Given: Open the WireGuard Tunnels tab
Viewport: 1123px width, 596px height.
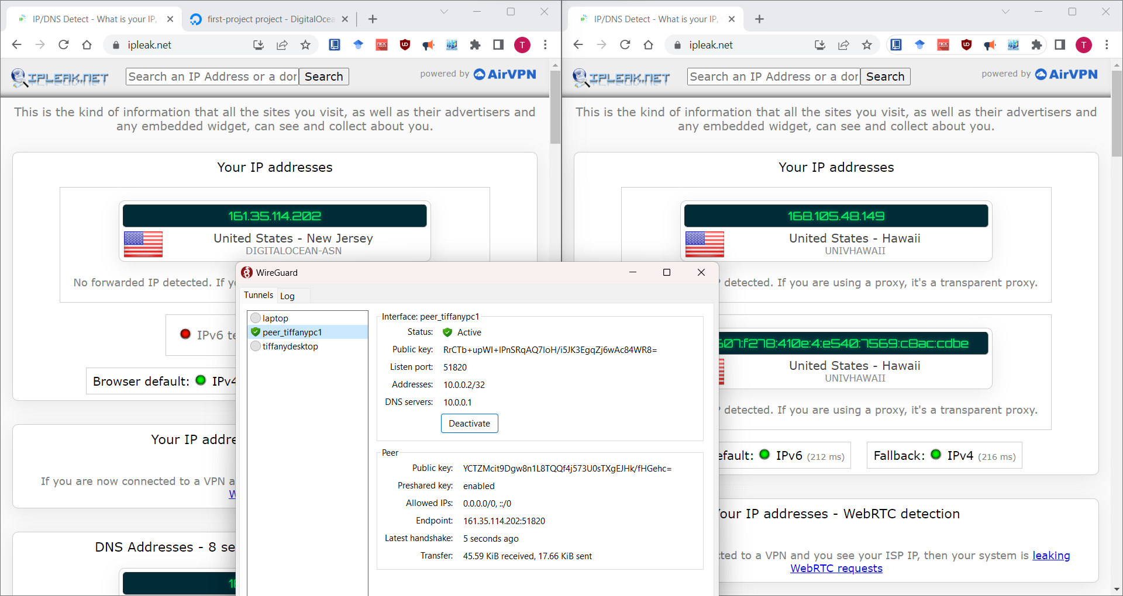Looking at the screenshot, I should [x=259, y=295].
